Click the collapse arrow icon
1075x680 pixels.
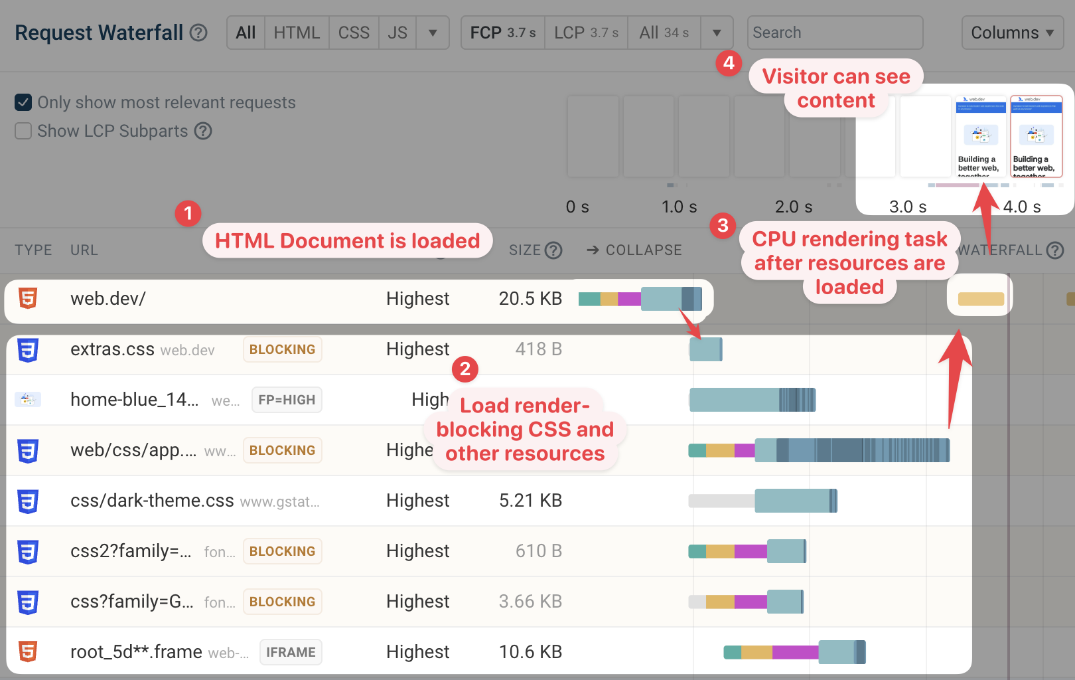593,250
